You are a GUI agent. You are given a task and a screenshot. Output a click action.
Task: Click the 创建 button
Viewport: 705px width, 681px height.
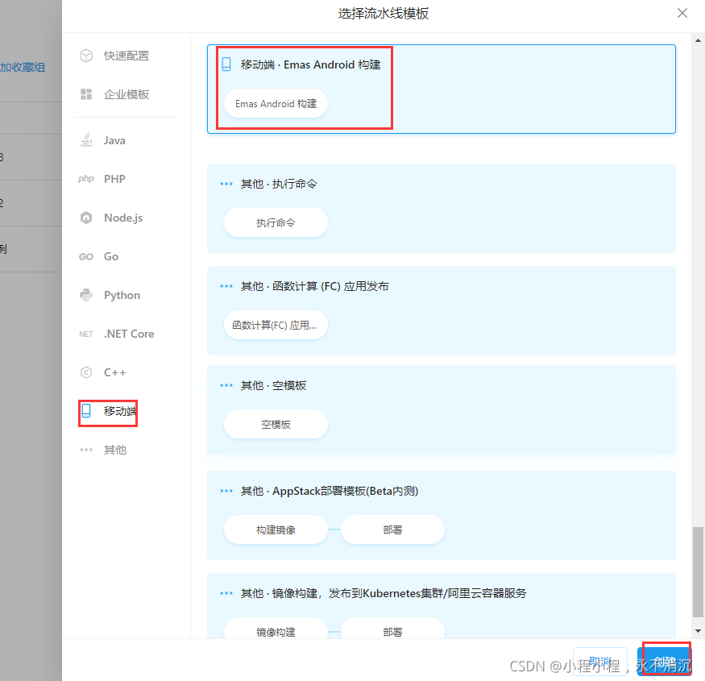(664, 661)
